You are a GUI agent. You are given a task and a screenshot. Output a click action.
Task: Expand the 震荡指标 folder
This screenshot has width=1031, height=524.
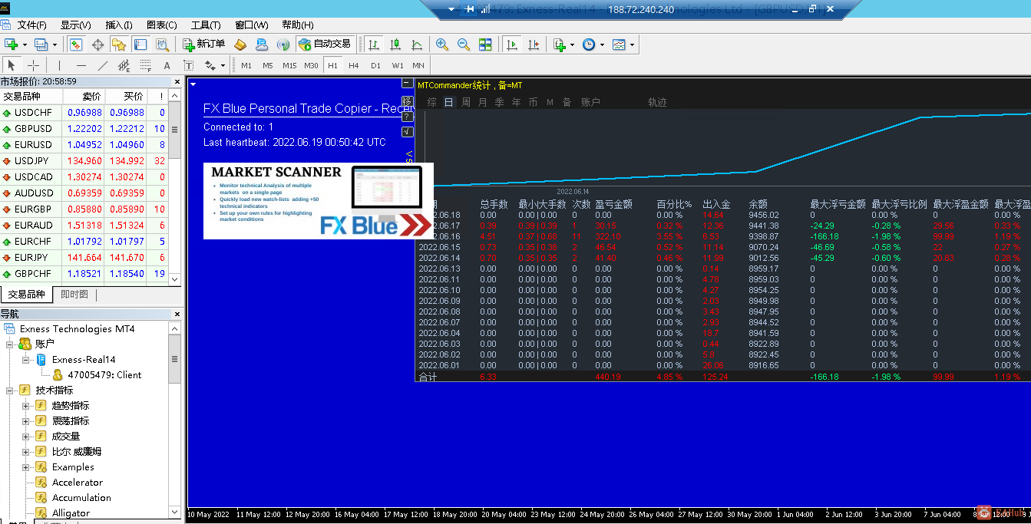(x=25, y=420)
